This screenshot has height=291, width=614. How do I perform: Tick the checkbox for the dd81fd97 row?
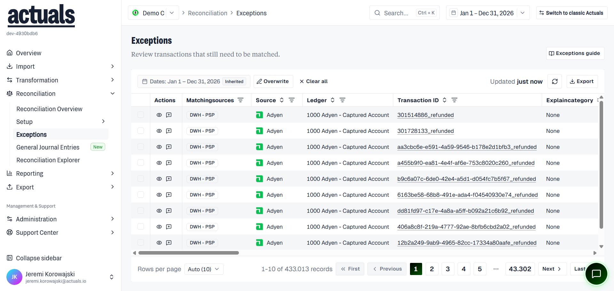pyautogui.click(x=141, y=211)
